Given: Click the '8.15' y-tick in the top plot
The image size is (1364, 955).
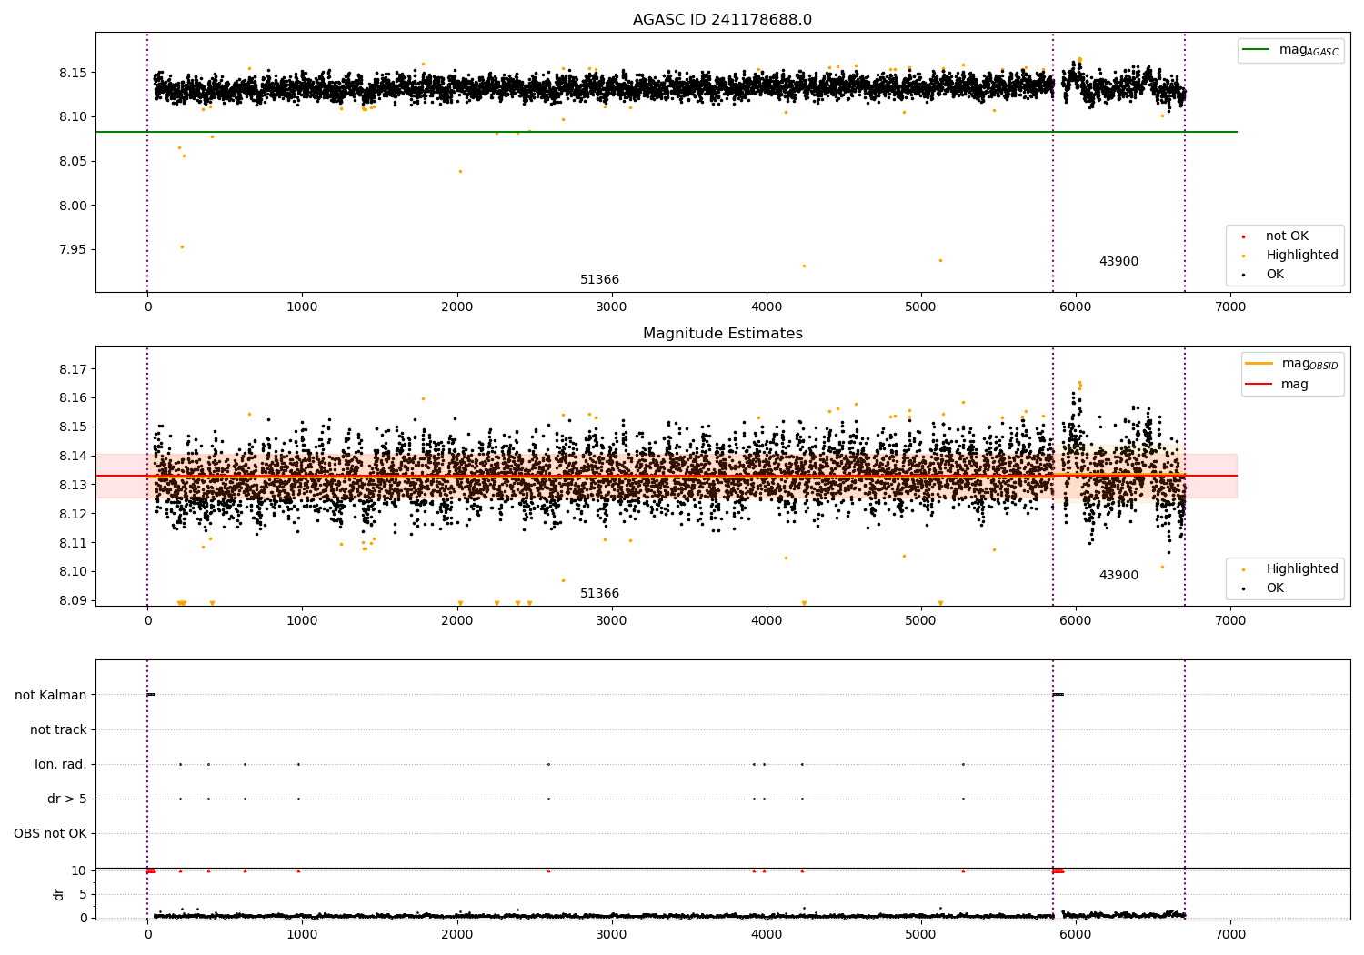Looking at the screenshot, I should (73, 73).
